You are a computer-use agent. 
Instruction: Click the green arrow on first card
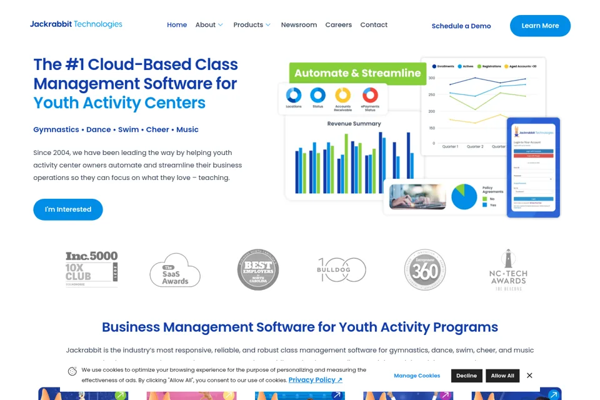point(121,394)
